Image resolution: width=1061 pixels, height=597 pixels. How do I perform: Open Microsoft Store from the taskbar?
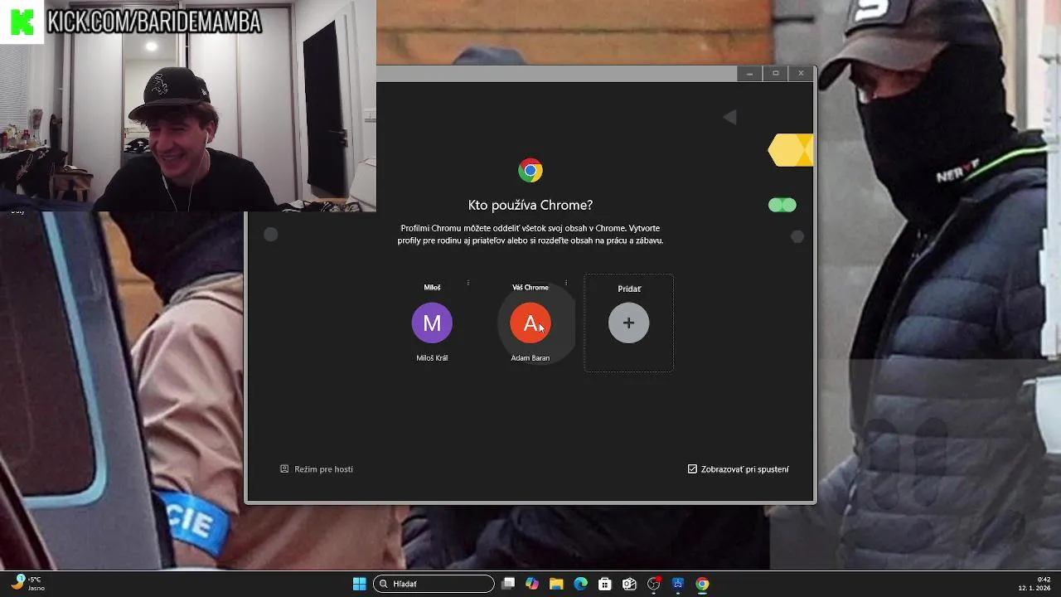click(605, 584)
